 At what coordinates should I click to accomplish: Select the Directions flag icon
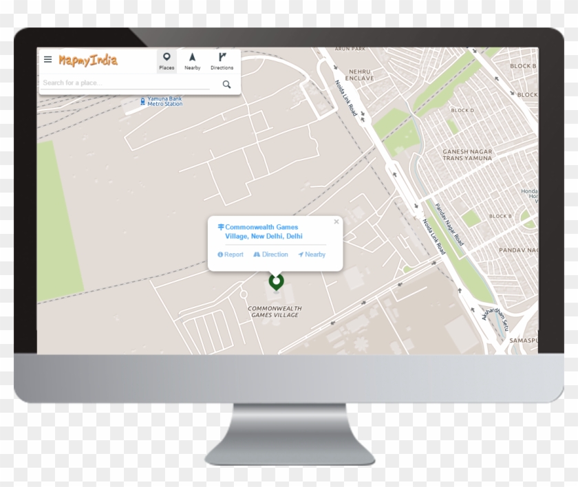coord(222,56)
